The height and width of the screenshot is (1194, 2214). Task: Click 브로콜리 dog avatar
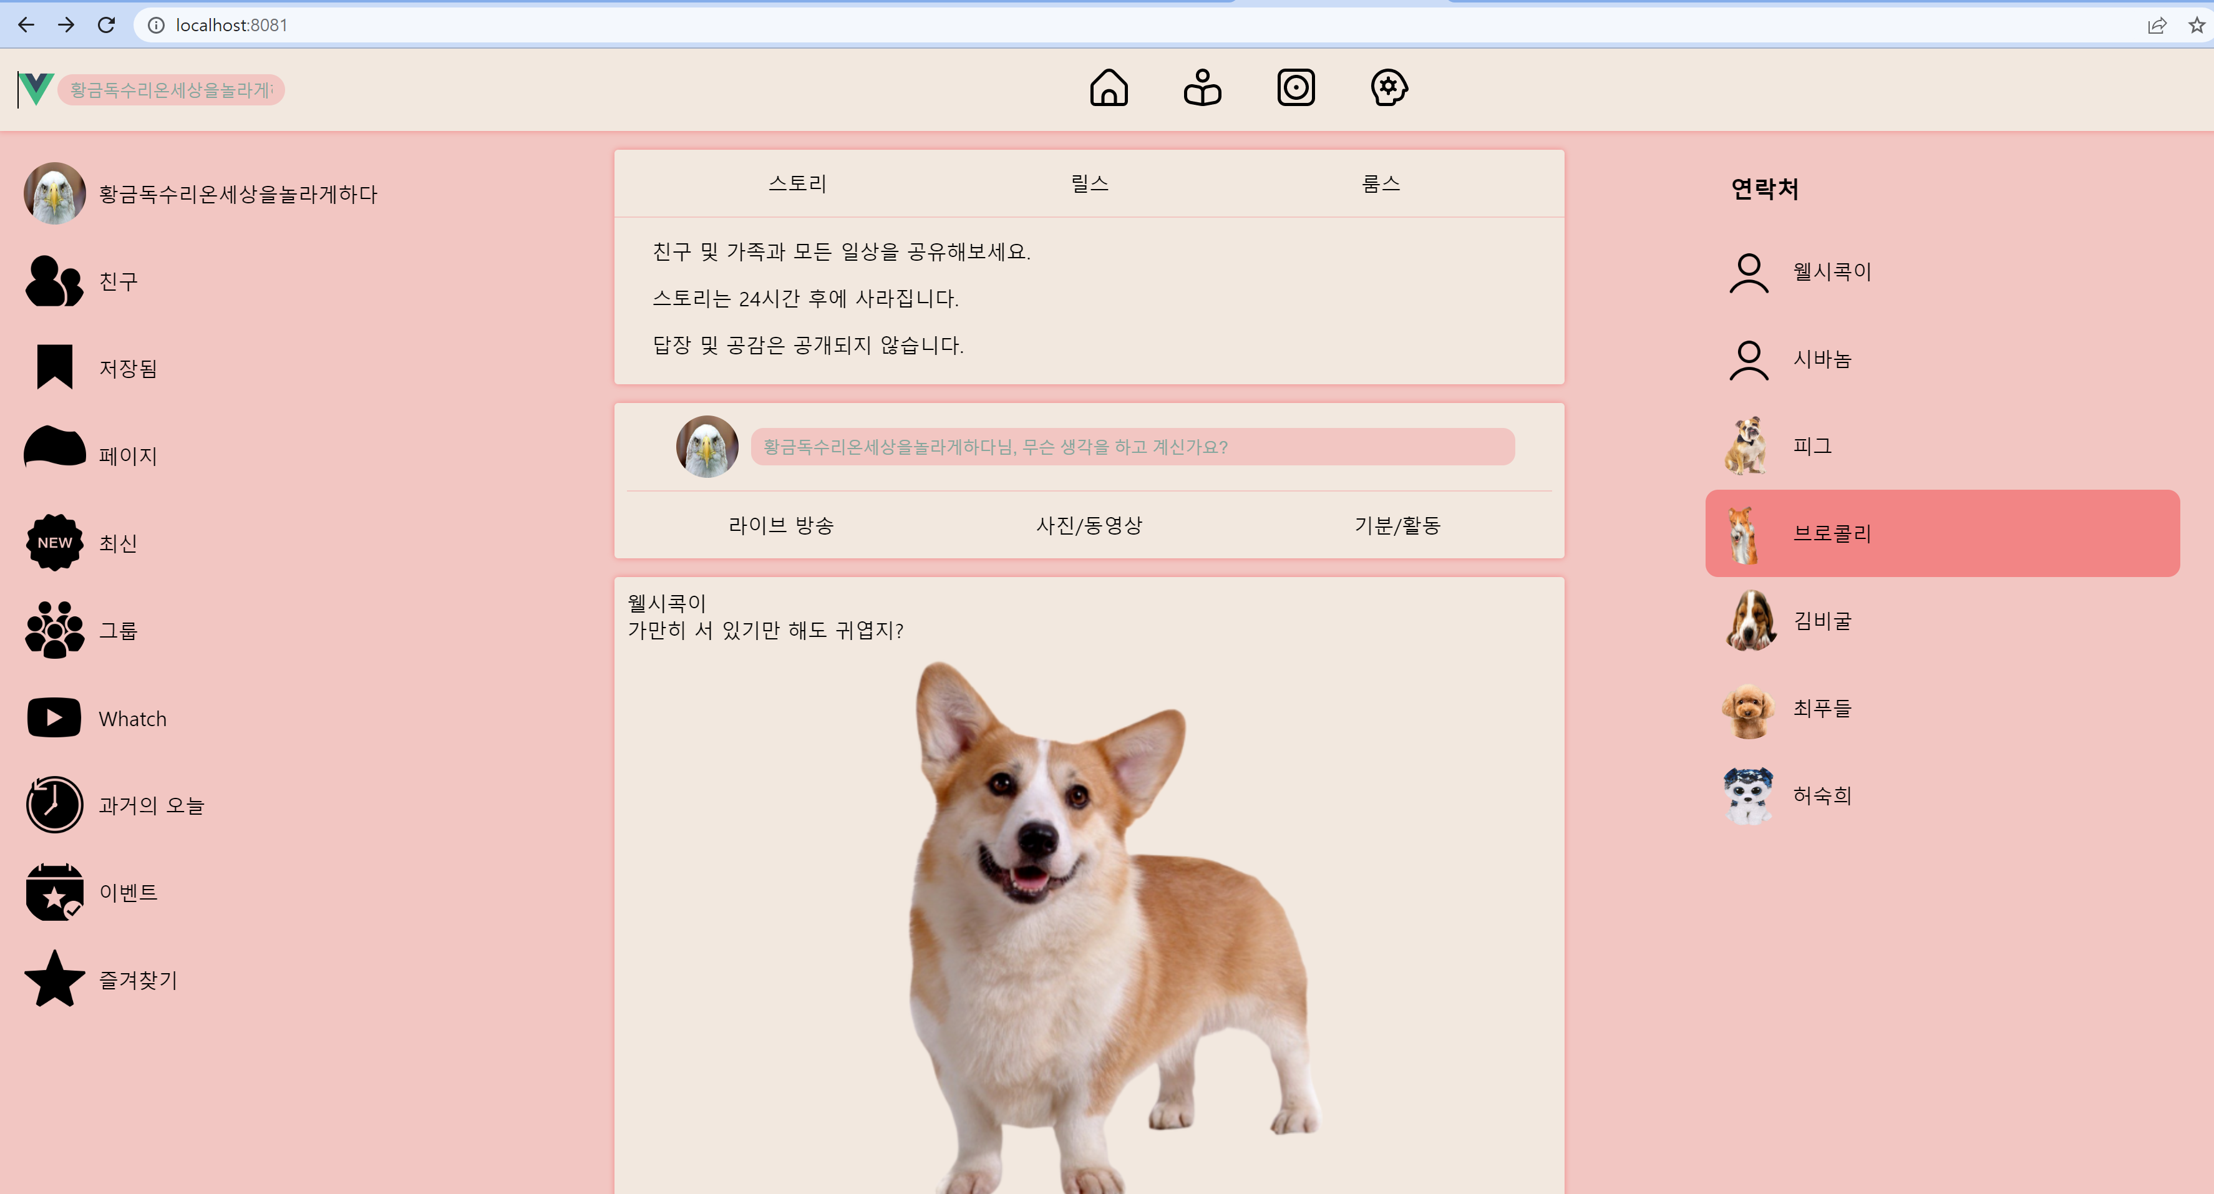pyautogui.click(x=1744, y=534)
